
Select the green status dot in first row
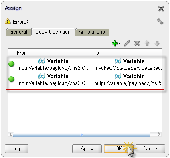pyautogui.click(x=11, y=64)
